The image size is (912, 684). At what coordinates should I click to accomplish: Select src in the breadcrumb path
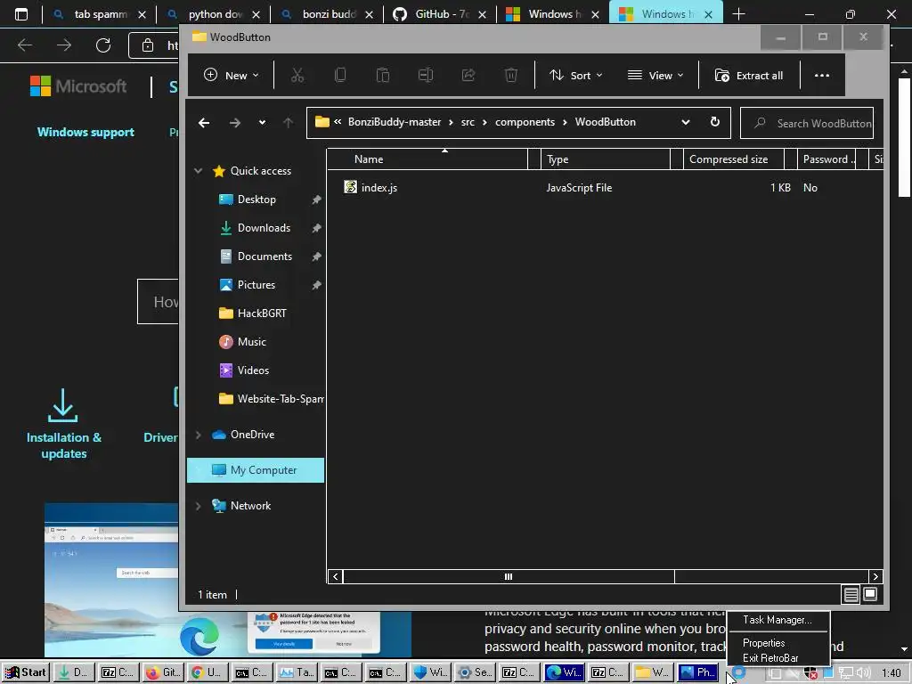point(468,122)
